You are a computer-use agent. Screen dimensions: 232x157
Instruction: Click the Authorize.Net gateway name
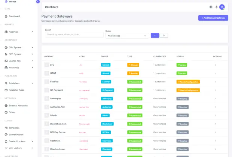[x=57, y=107]
